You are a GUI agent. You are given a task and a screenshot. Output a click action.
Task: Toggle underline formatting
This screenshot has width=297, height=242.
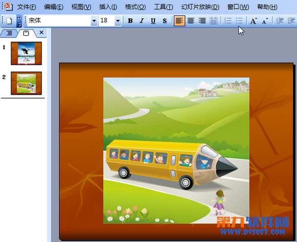click(x=153, y=20)
